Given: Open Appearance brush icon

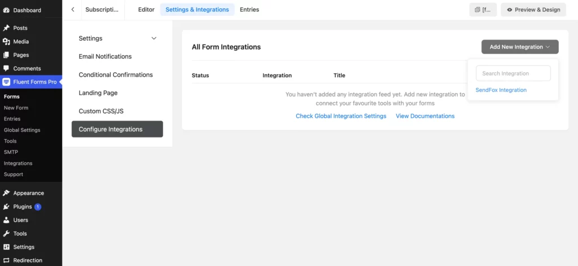Looking at the screenshot, I should pyautogui.click(x=6, y=193).
